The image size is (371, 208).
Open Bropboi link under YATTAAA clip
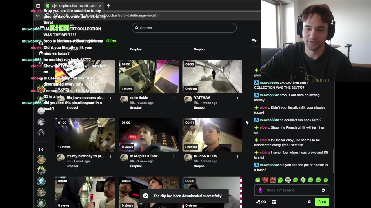pos(200,108)
